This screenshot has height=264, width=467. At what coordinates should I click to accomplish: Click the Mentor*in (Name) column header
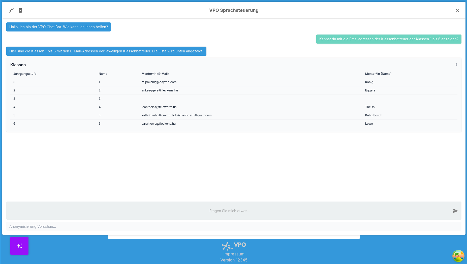pos(378,74)
